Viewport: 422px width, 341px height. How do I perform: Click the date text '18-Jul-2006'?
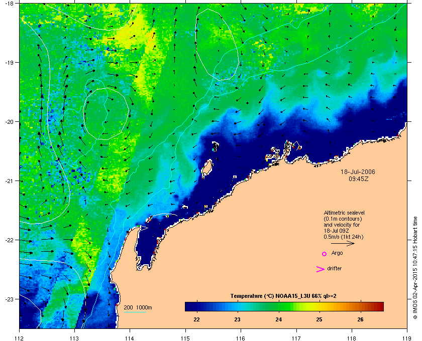[x=358, y=172]
